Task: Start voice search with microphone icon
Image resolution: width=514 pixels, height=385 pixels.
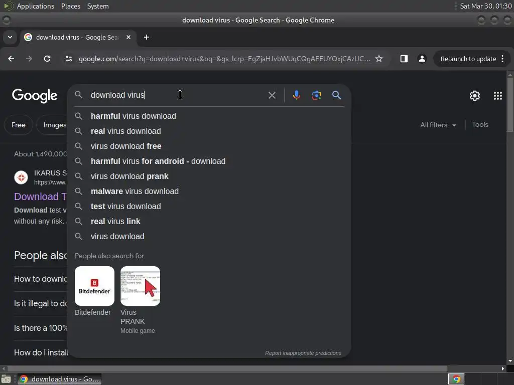Action: (x=296, y=95)
